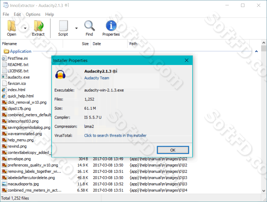Open the Audacity Team publisher link
Screen dimensions: 267x202
pos(97,78)
